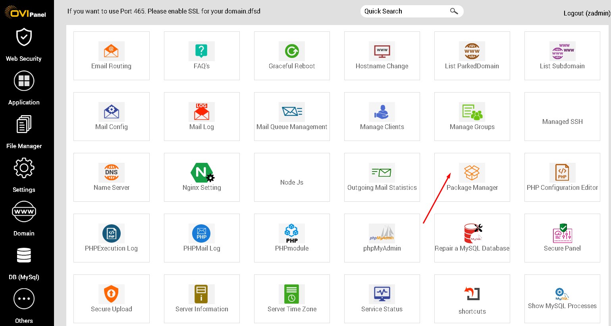Open the Managed SSH panel
This screenshot has width=611, height=326.
coord(562,116)
